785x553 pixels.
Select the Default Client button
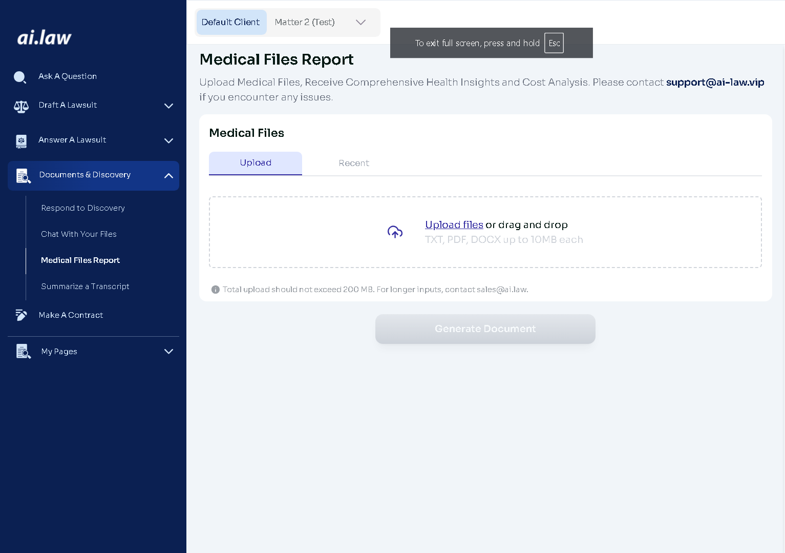pyautogui.click(x=230, y=22)
